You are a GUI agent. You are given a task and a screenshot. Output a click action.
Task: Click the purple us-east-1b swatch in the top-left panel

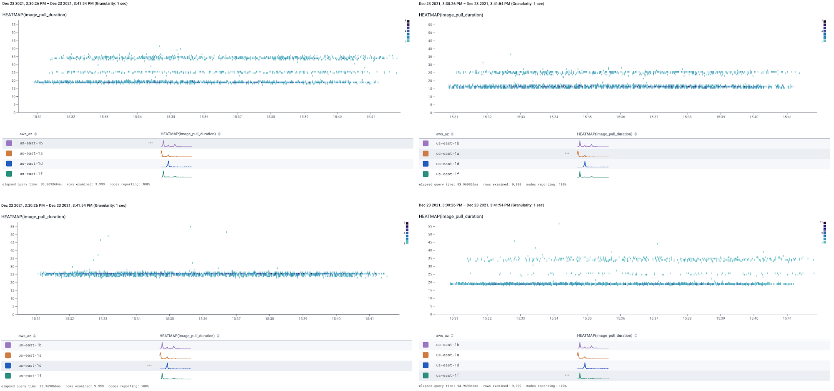(9, 143)
